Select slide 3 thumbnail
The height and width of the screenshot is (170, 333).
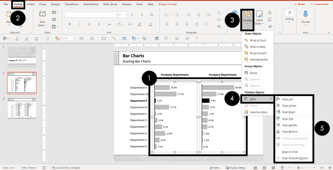pyautogui.click(x=22, y=108)
